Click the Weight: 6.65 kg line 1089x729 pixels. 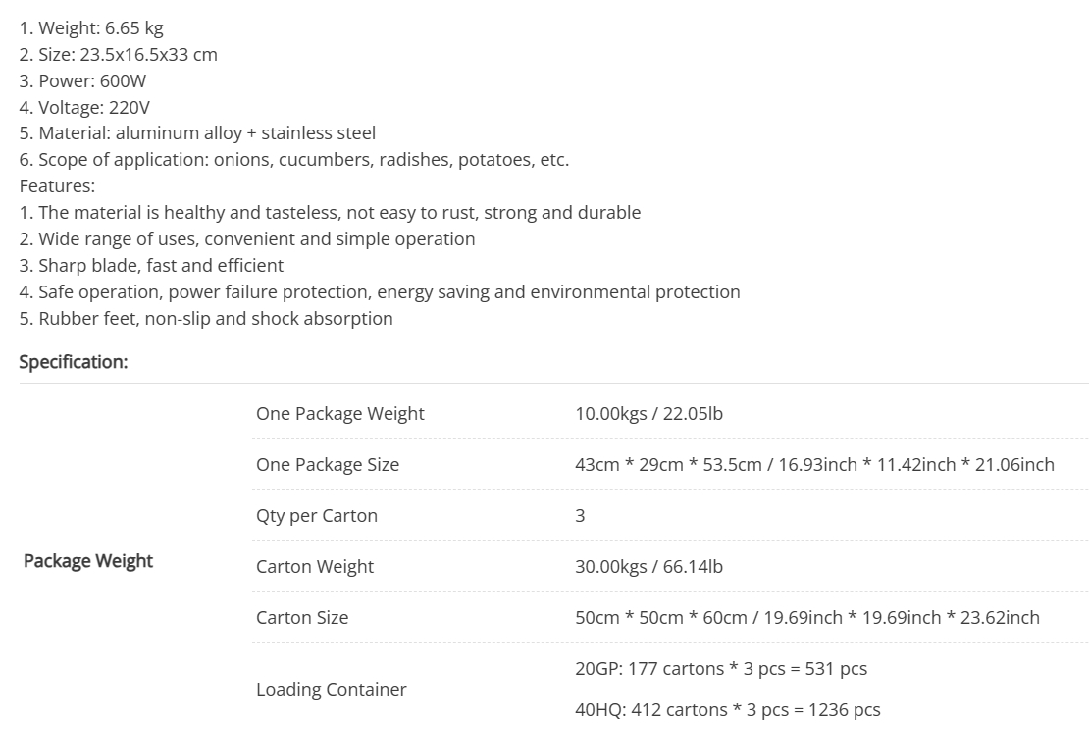[91, 28]
